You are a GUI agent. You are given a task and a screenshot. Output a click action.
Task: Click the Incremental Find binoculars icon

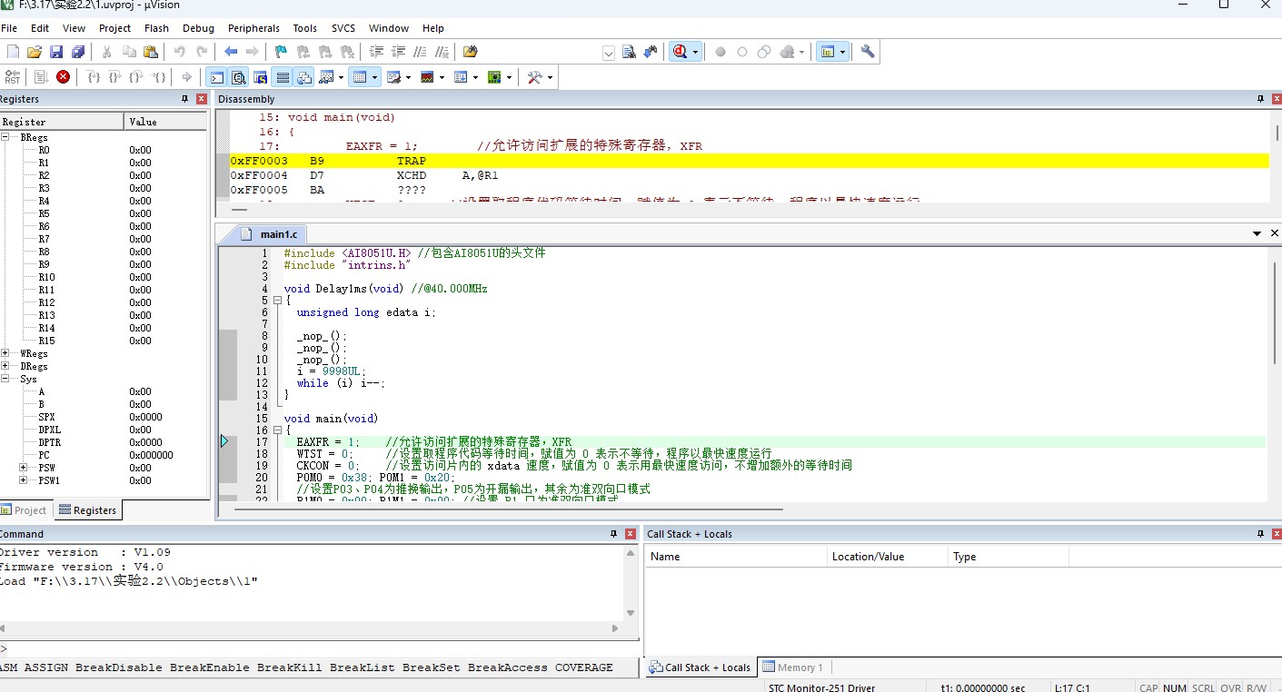651,52
